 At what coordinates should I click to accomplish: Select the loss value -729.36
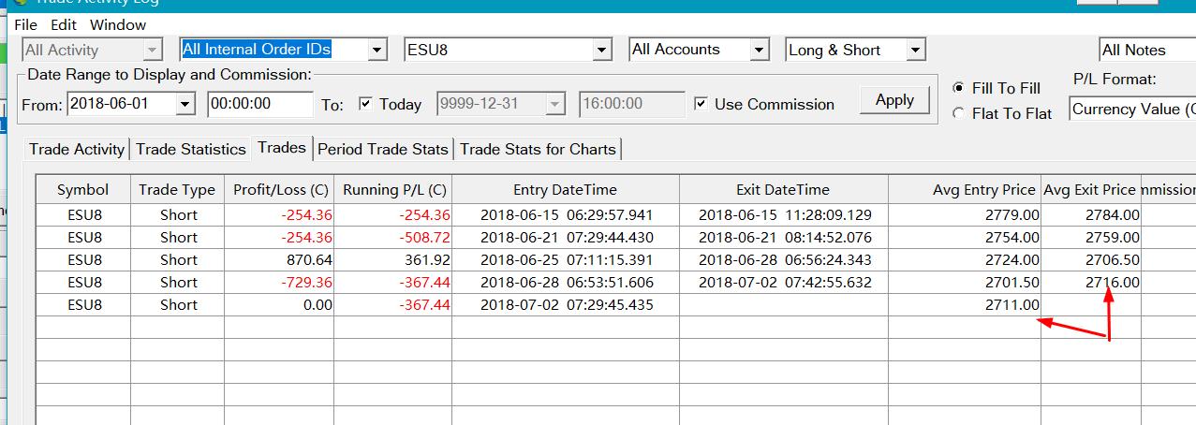[x=307, y=283]
